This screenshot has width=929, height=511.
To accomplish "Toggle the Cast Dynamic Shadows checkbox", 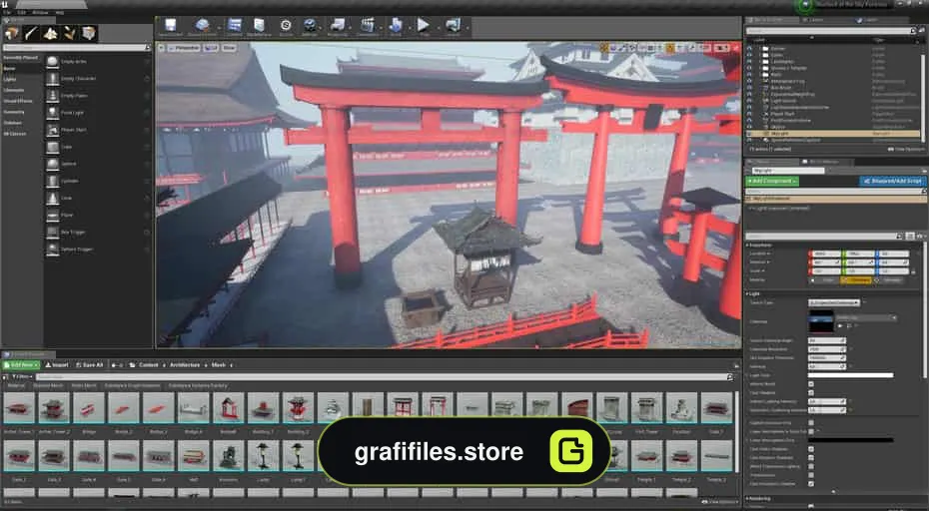I will 811,458.
